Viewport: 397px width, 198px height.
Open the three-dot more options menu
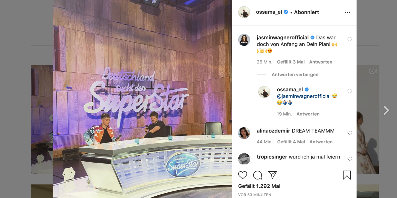(348, 12)
